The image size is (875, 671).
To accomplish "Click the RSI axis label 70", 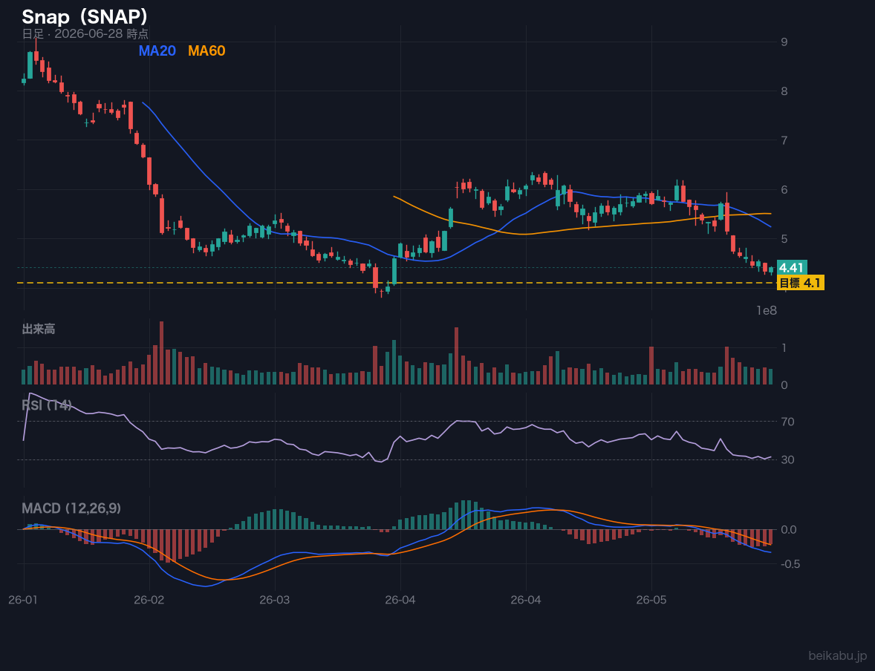I will coord(787,422).
